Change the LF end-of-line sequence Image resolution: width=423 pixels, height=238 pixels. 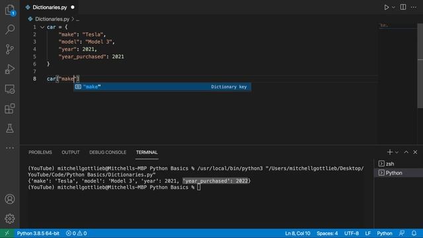[x=367, y=233]
